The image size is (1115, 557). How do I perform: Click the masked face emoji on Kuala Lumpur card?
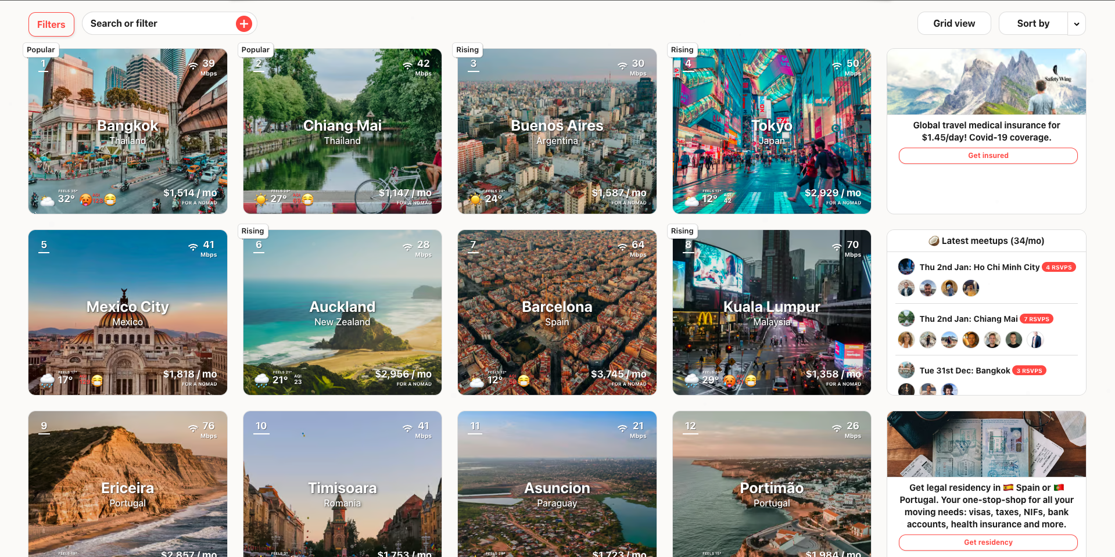(751, 381)
